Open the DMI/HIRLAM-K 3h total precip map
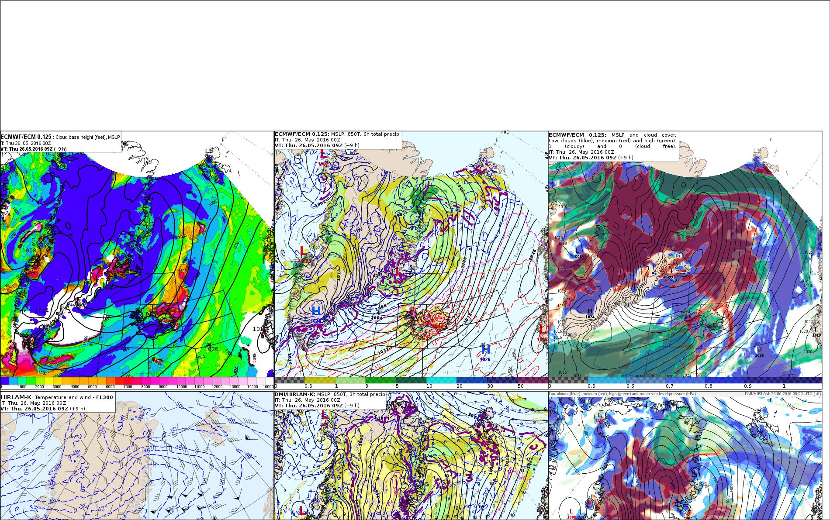This screenshot has height=520, width=830. 411,455
